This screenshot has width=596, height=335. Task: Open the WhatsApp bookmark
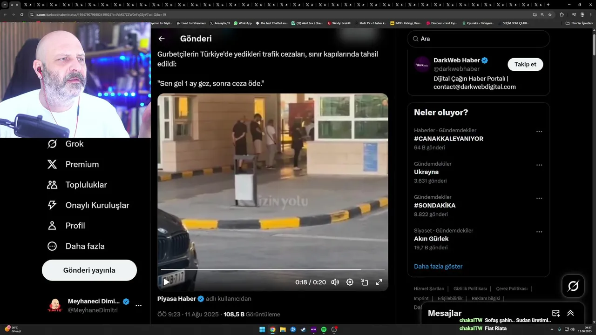click(243, 23)
